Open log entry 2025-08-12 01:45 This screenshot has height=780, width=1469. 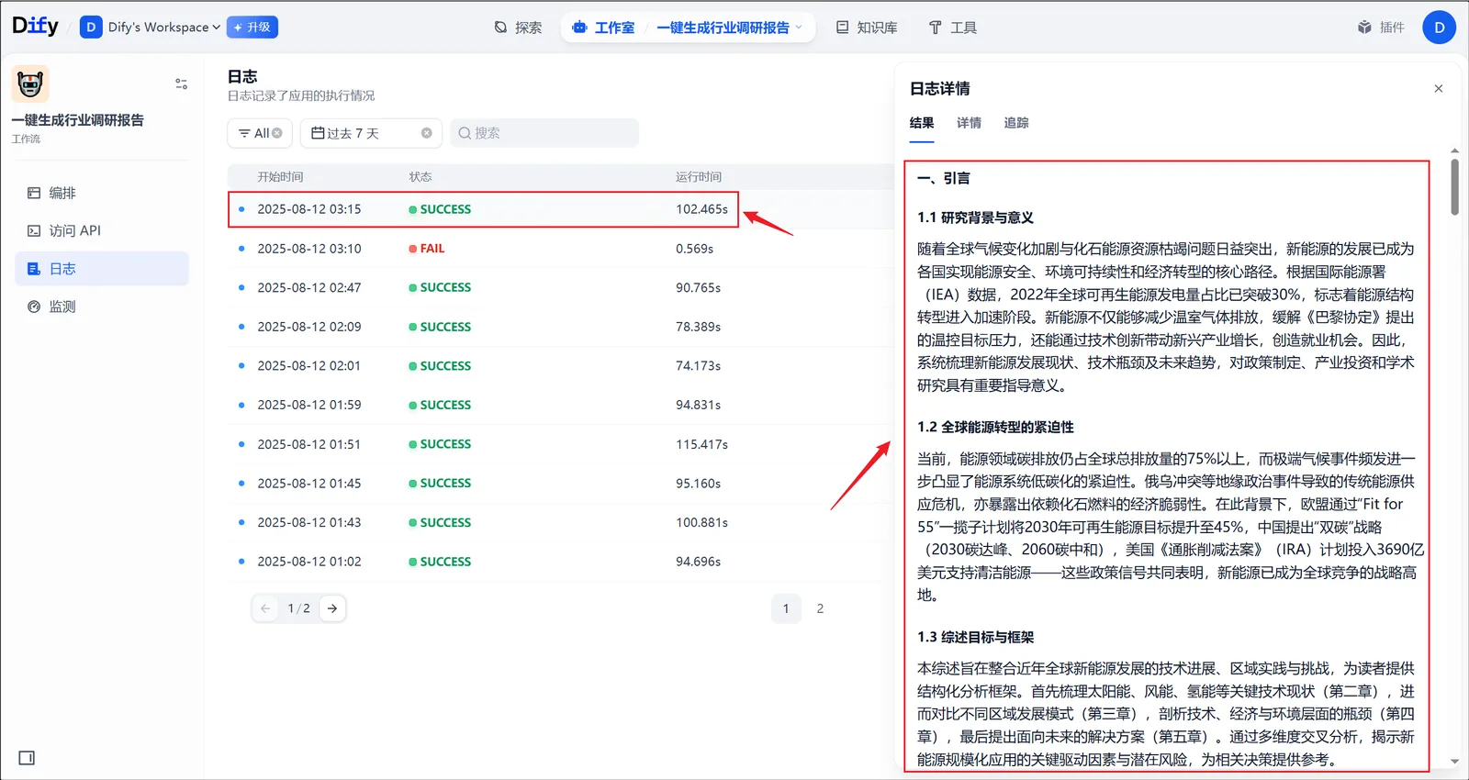561,484
